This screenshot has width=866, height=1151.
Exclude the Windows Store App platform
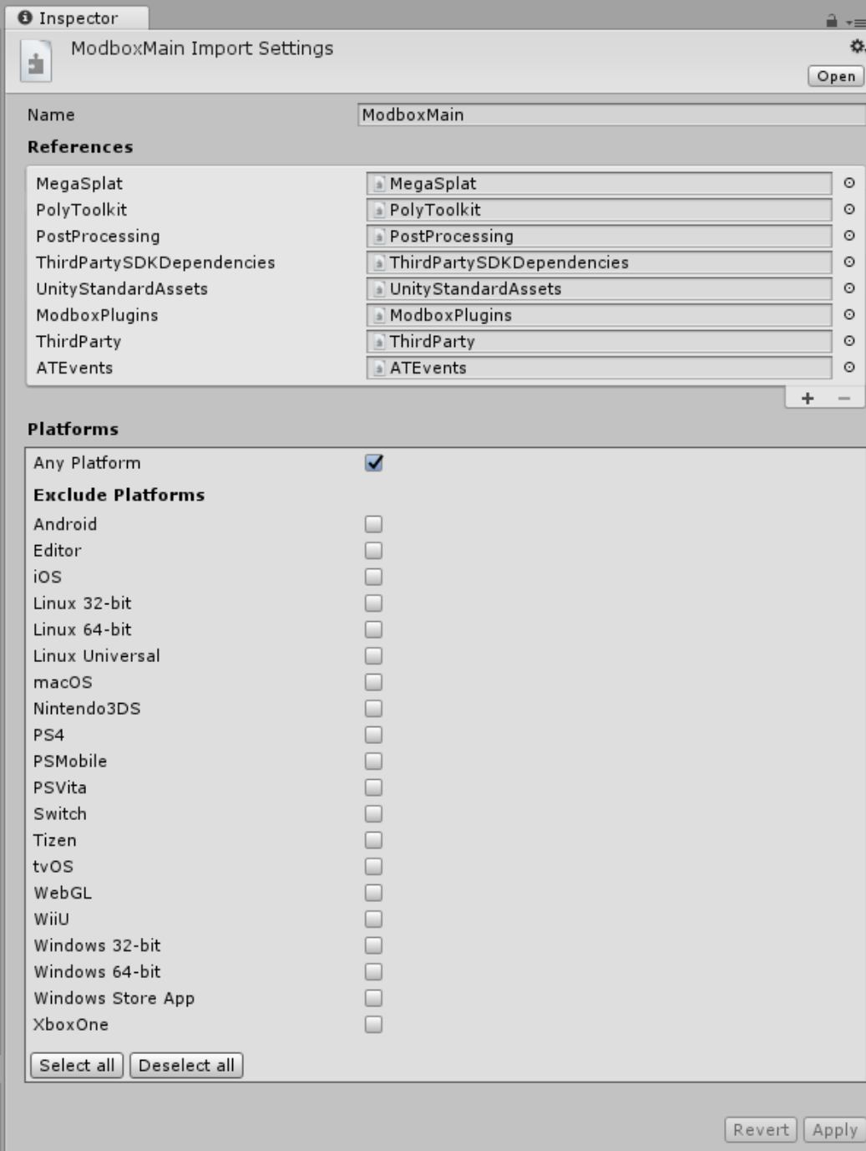(x=373, y=998)
